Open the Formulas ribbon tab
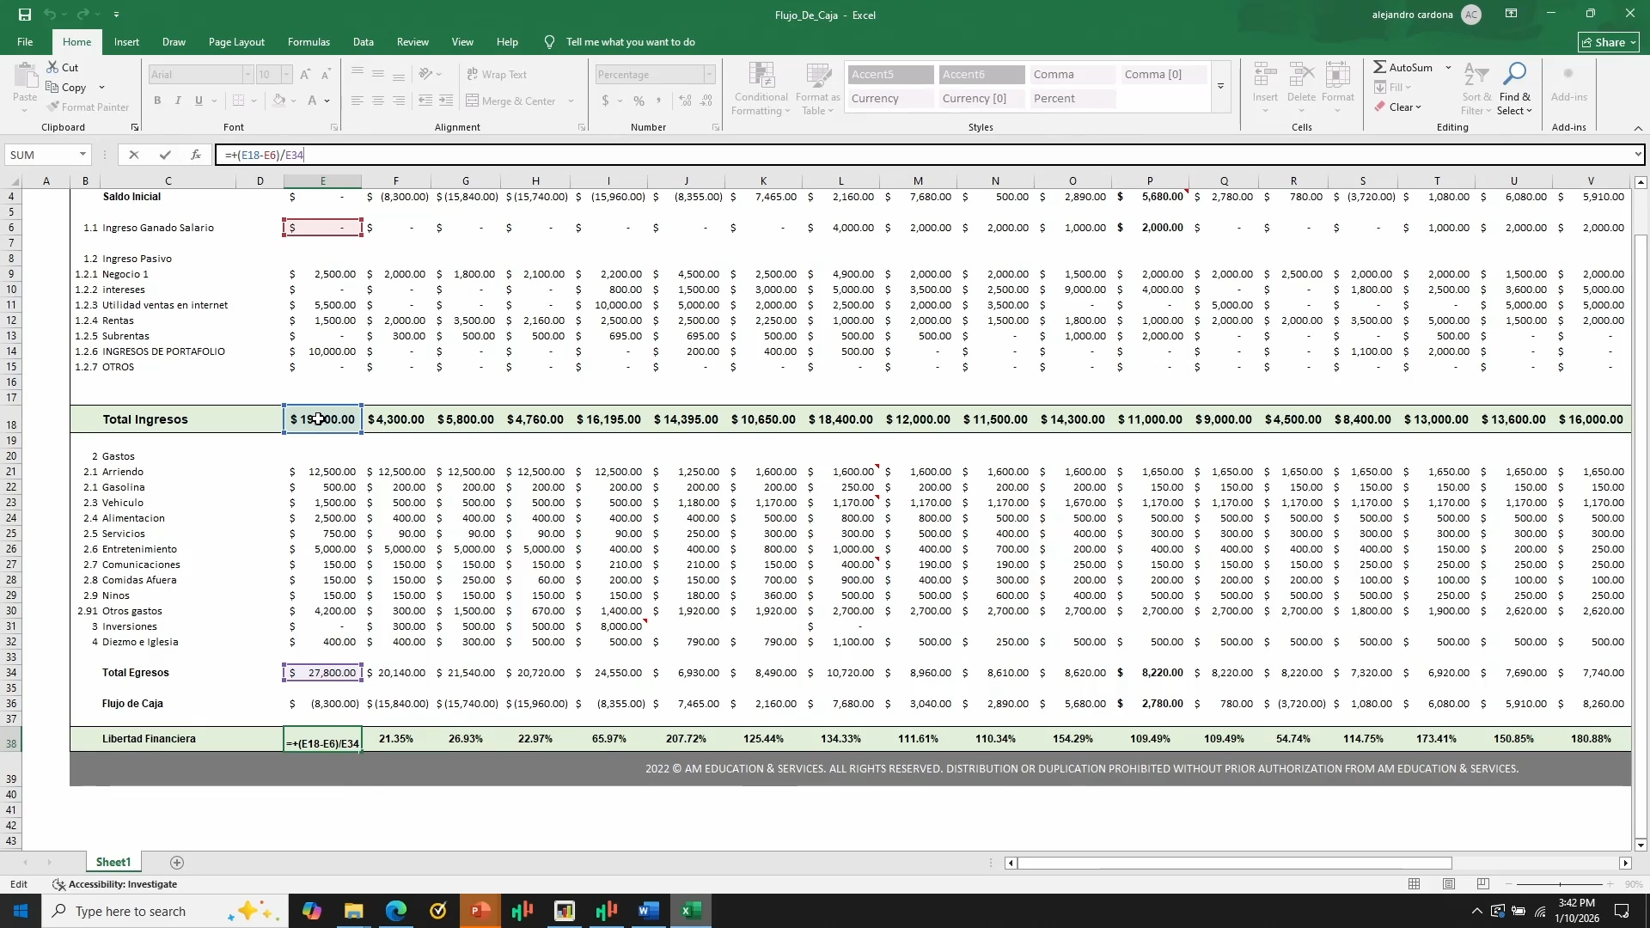The image size is (1650, 928). [x=309, y=41]
